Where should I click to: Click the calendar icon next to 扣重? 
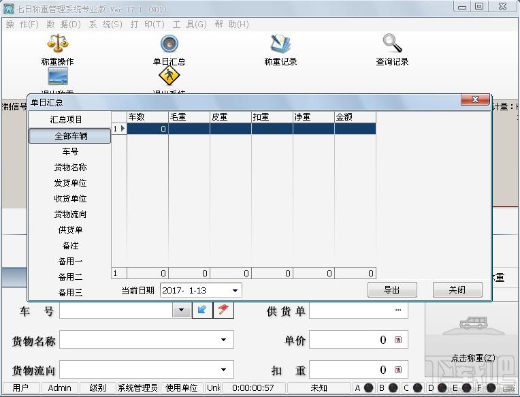click(x=398, y=370)
